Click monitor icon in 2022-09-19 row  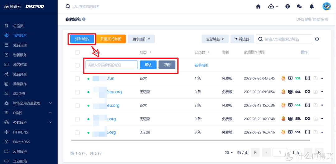(x=290, y=105)
